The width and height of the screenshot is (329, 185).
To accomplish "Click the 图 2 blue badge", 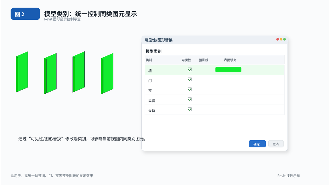I will tap(25, 14).
